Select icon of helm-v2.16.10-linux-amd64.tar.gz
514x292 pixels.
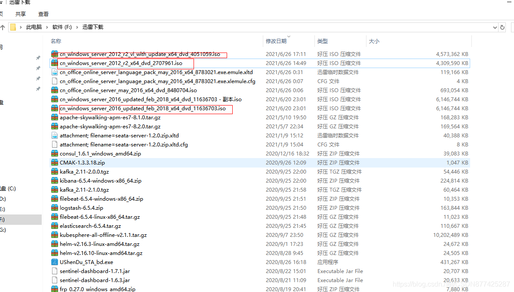tap(55, 253)
